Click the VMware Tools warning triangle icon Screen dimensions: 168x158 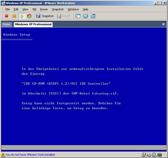[x=3, y=155]
